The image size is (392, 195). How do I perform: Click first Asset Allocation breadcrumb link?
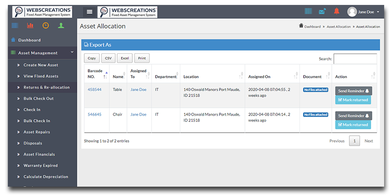click(x=339, y=26)
